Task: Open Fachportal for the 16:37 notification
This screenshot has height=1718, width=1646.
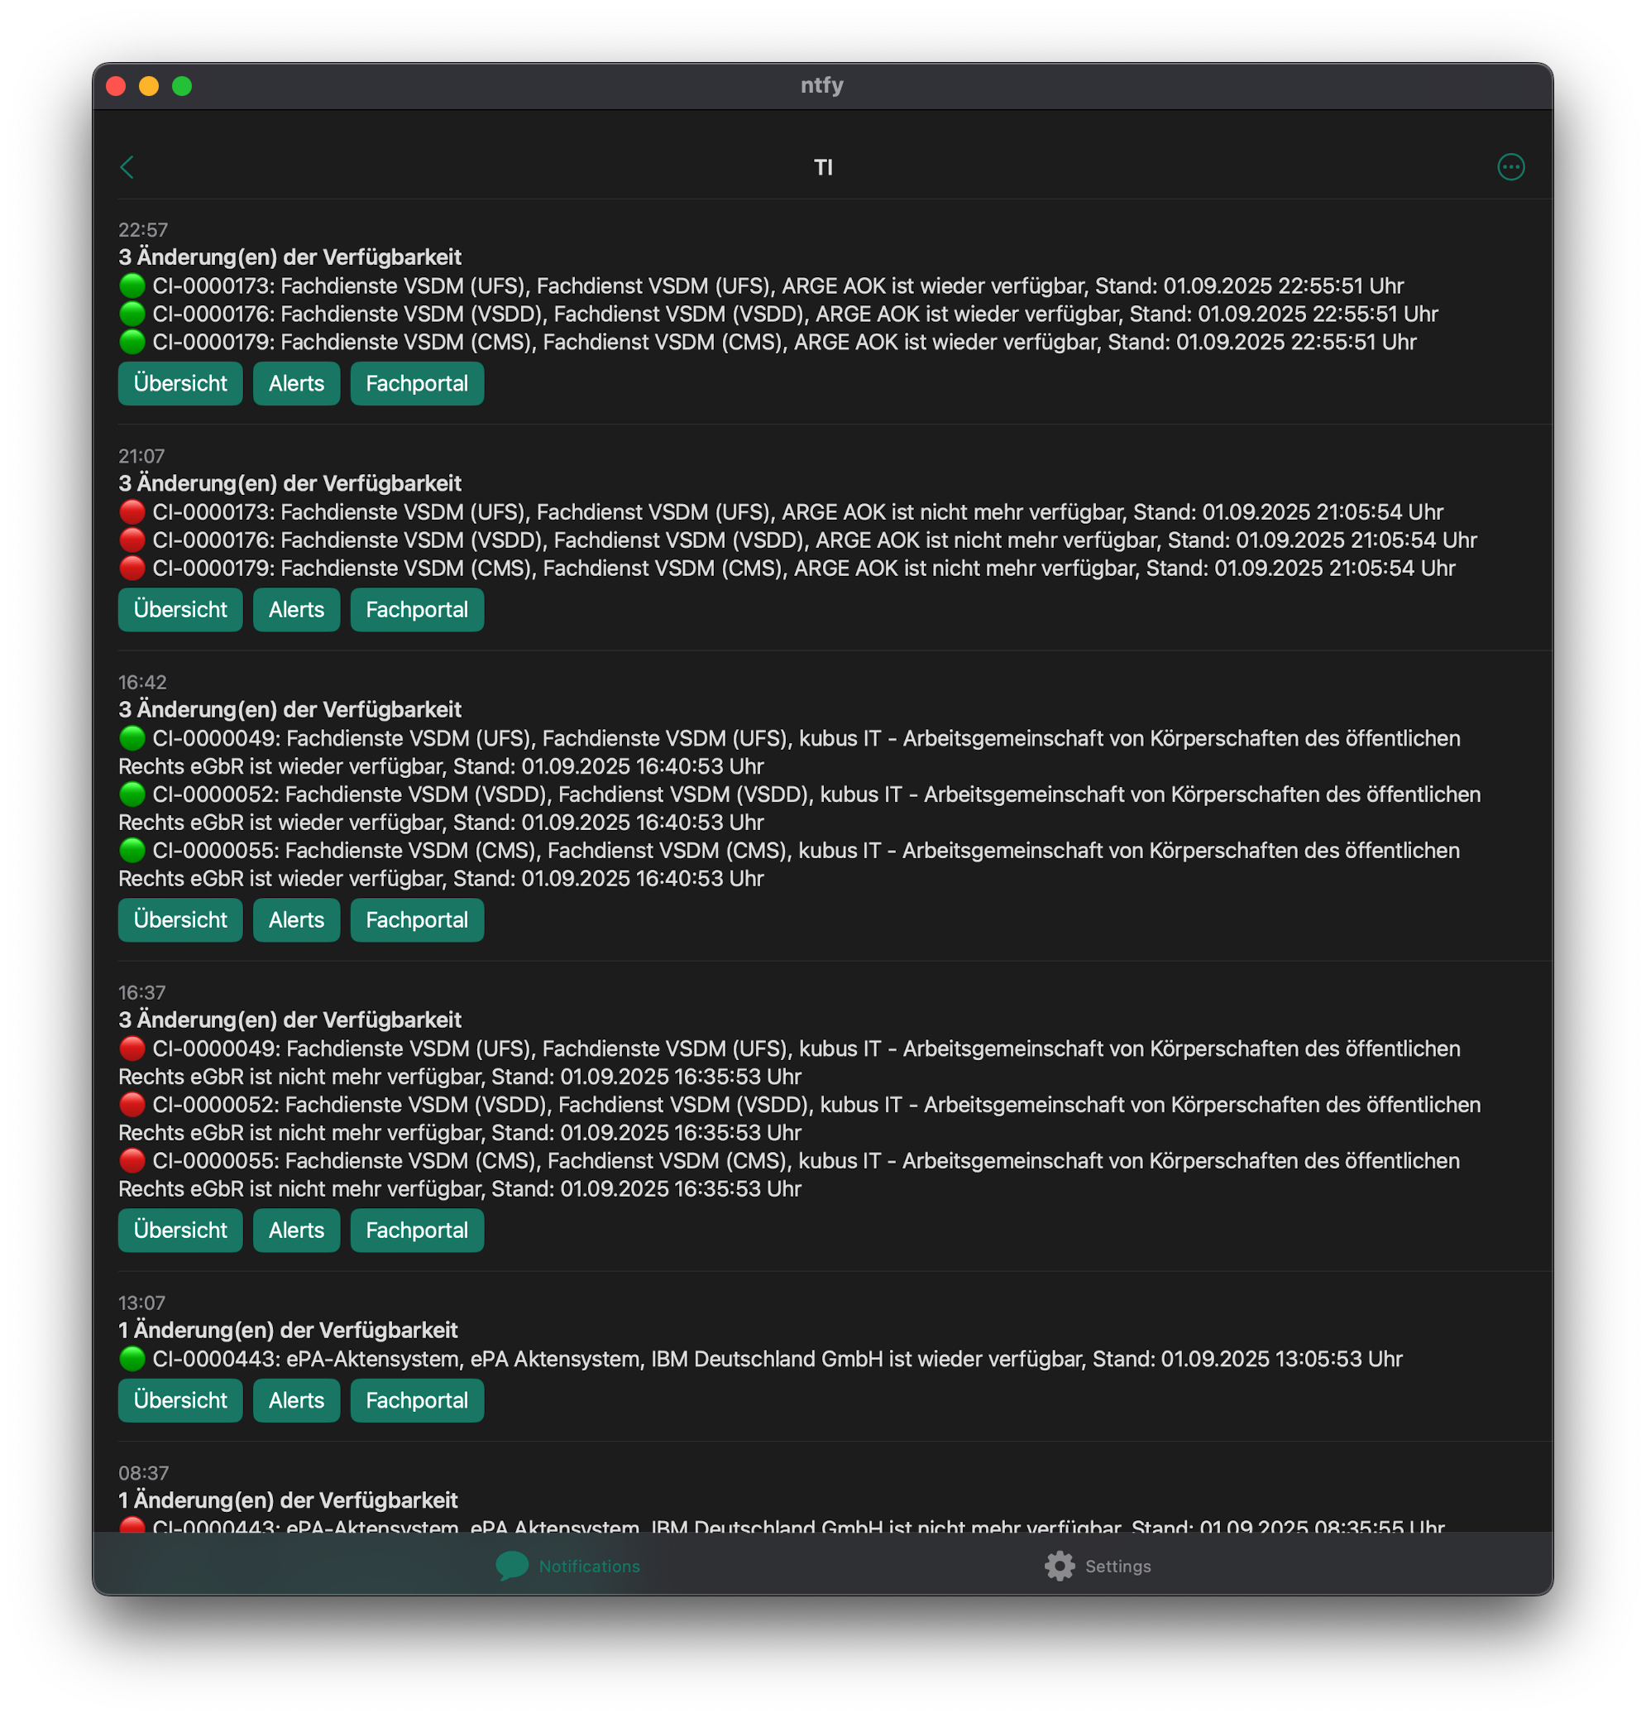Action: 417,1230
